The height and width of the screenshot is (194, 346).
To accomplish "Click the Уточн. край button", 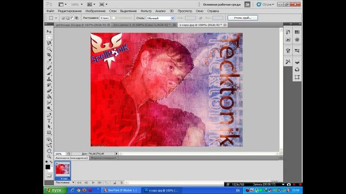I will [243, 18].
